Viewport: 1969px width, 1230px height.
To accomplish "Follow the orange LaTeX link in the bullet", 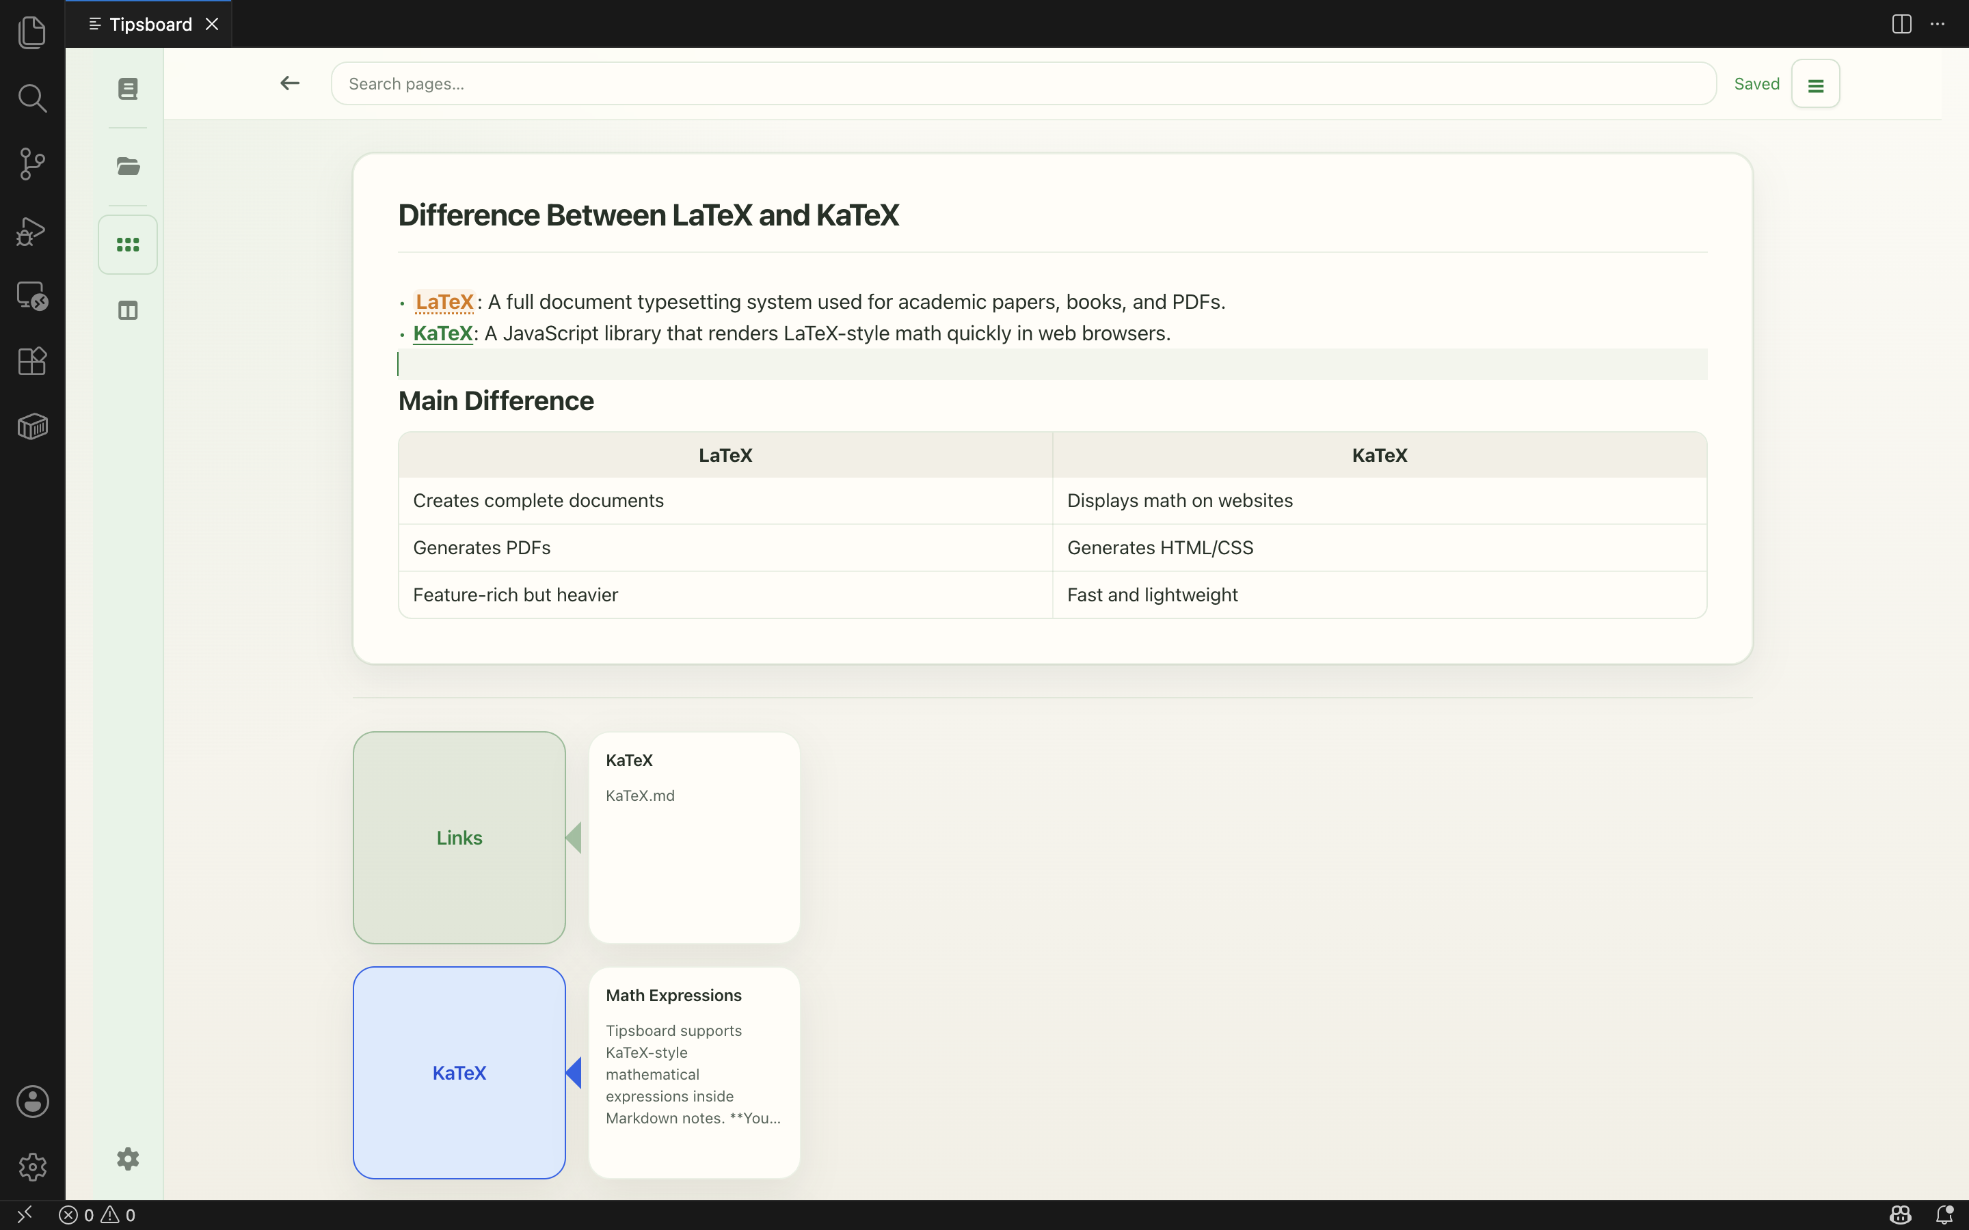I will pyautogui.click(x=444, y=302).
